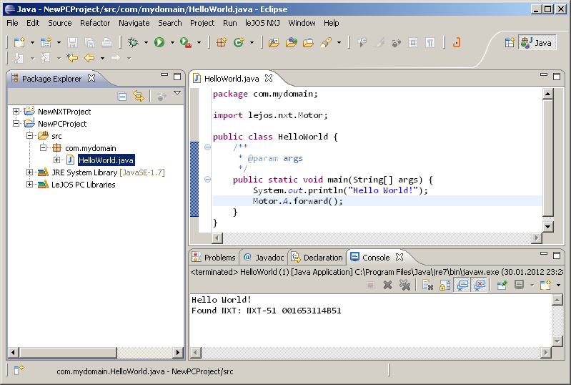Collapse the com.mydomain package node
571x385 pixels.
pos(44,147)
